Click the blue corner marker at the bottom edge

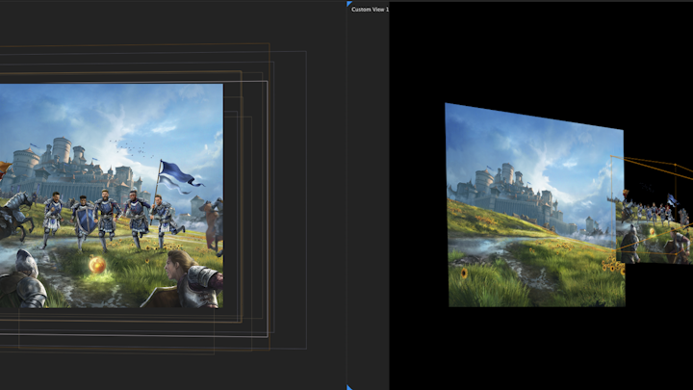pos(348,387)
